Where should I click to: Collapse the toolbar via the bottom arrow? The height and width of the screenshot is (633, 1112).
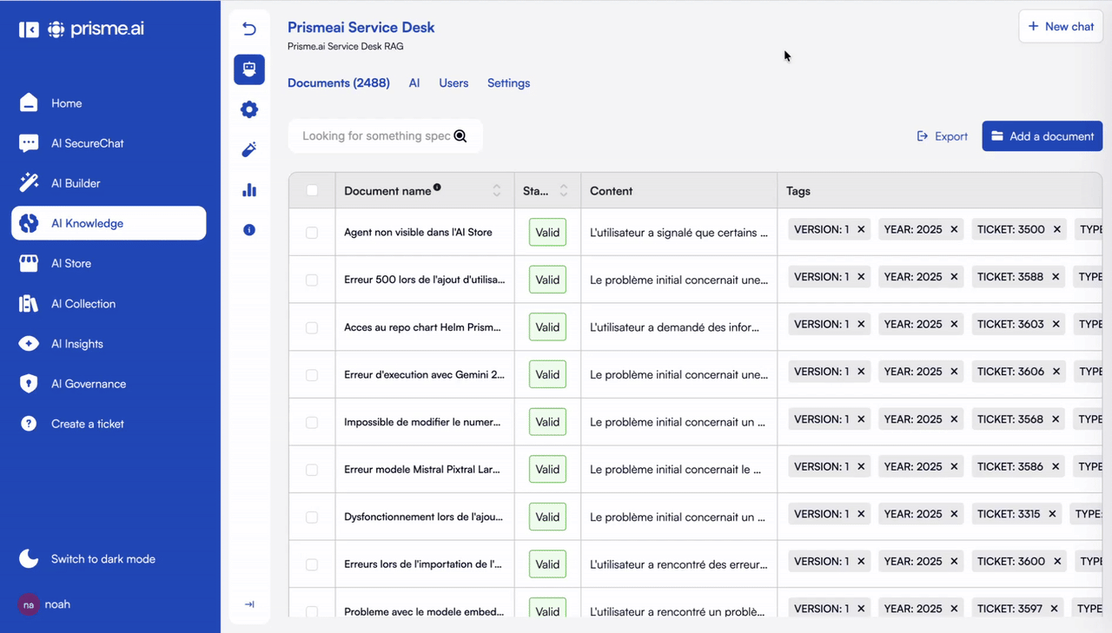coord(249,603)
